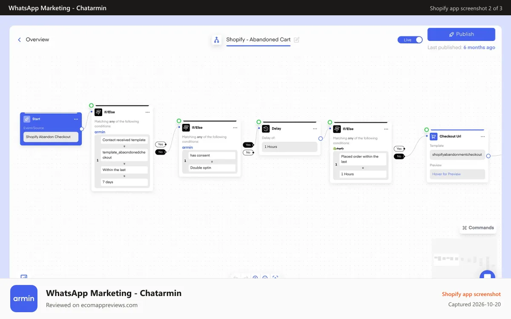Image resolution: width=511 pixels, height=319 pixels.
Task: Toggle the Live switch off
Action: 410,40
